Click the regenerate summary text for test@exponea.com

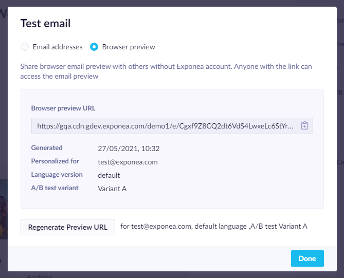(214, 226)
